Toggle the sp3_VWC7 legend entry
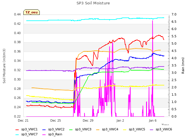 coord(27,134)
